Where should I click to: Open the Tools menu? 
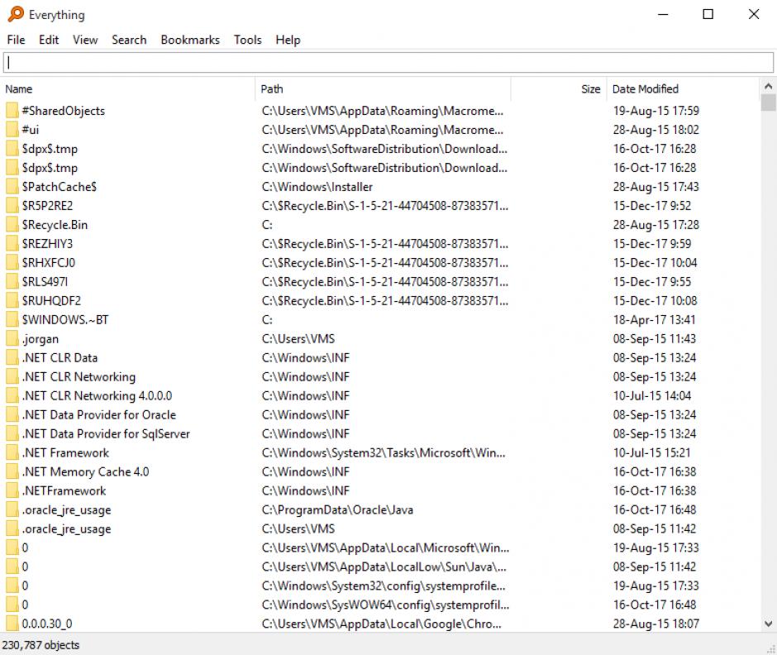[247, 40]
